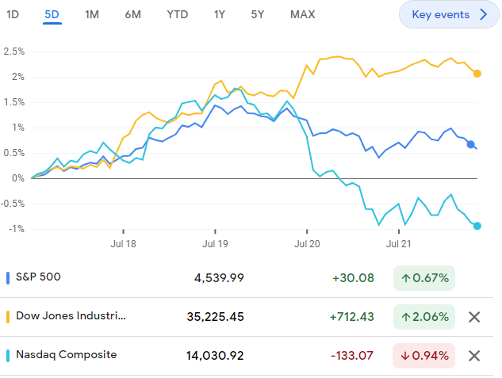502x378 pixels.
Task: Open the Nasdaq Composite row
Action: coord(247,356)
